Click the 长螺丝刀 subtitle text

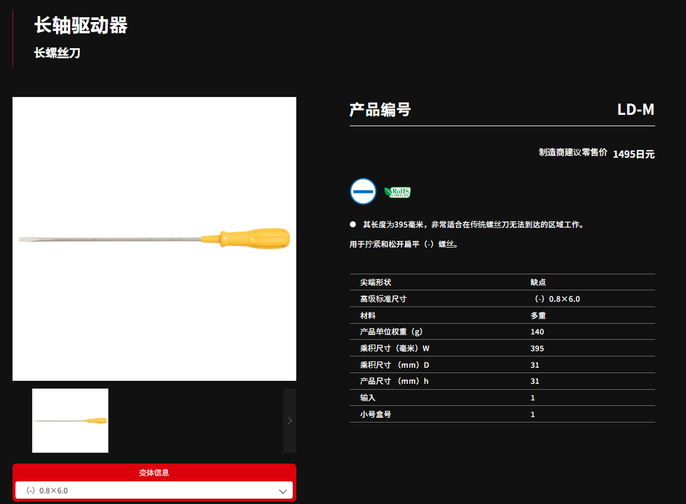point(57,53)
